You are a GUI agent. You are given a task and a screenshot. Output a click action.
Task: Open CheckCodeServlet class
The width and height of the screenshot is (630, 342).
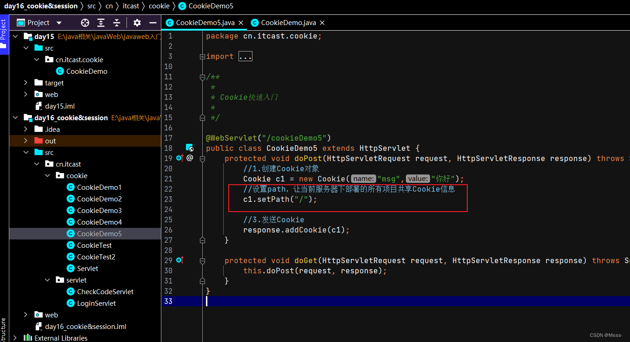point(105,292)
